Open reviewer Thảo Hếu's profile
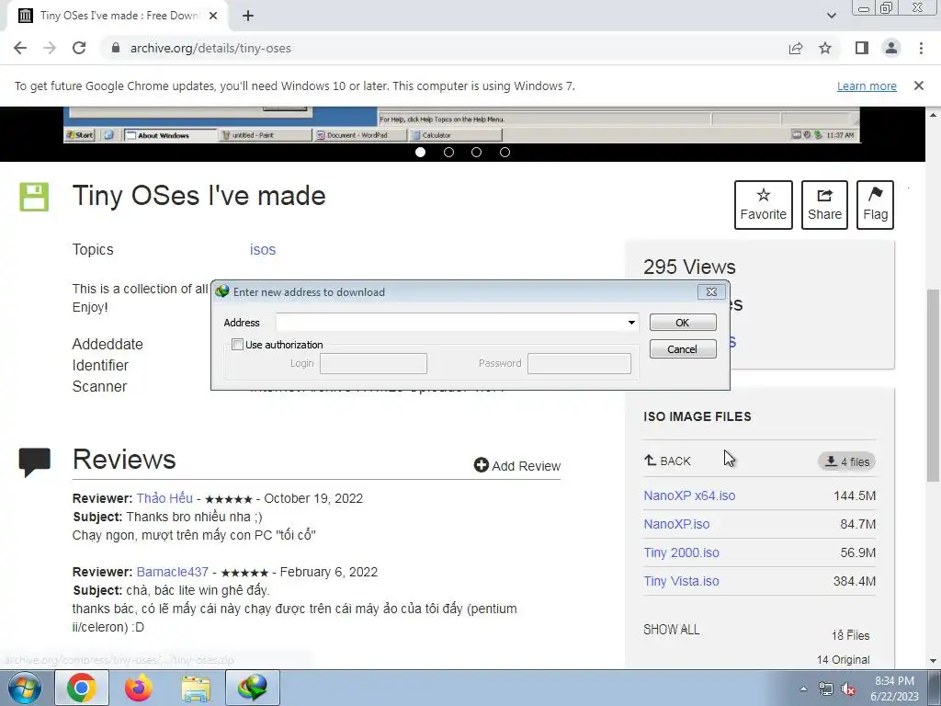Screen dimensions: 941x706 (164, 498)
